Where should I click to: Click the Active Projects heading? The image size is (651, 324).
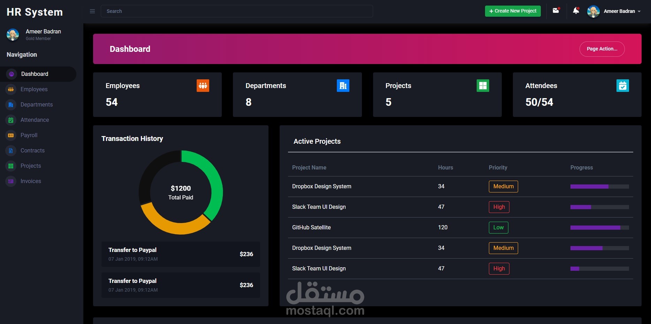tap(317, 142)
